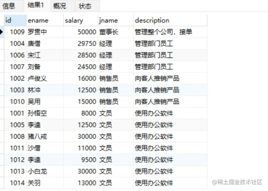Select 销售员 job cell in row 1002
268x191 pixels.
click(116, 78)
